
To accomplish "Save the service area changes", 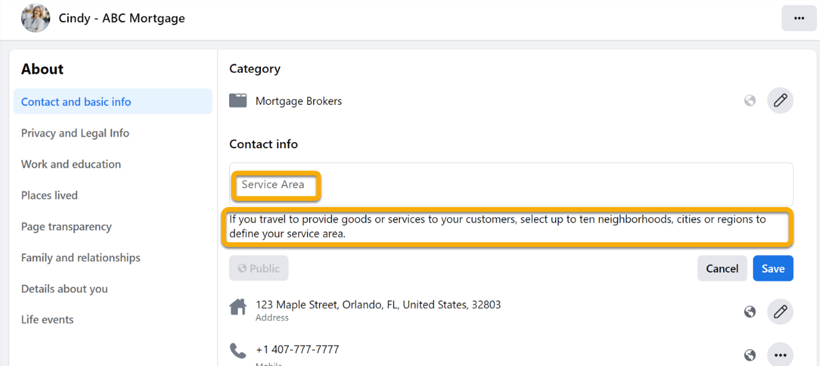I will point(773,269).
